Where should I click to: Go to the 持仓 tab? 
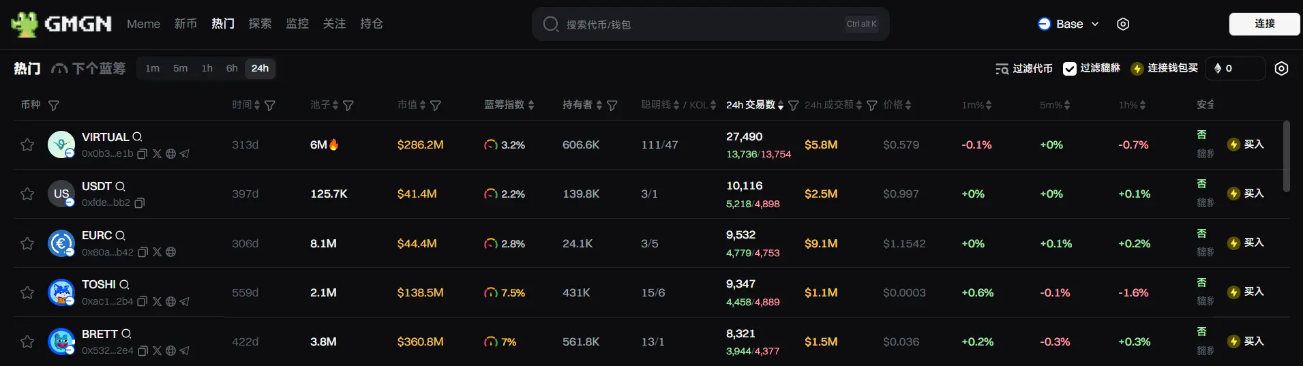tap(372, 24)
